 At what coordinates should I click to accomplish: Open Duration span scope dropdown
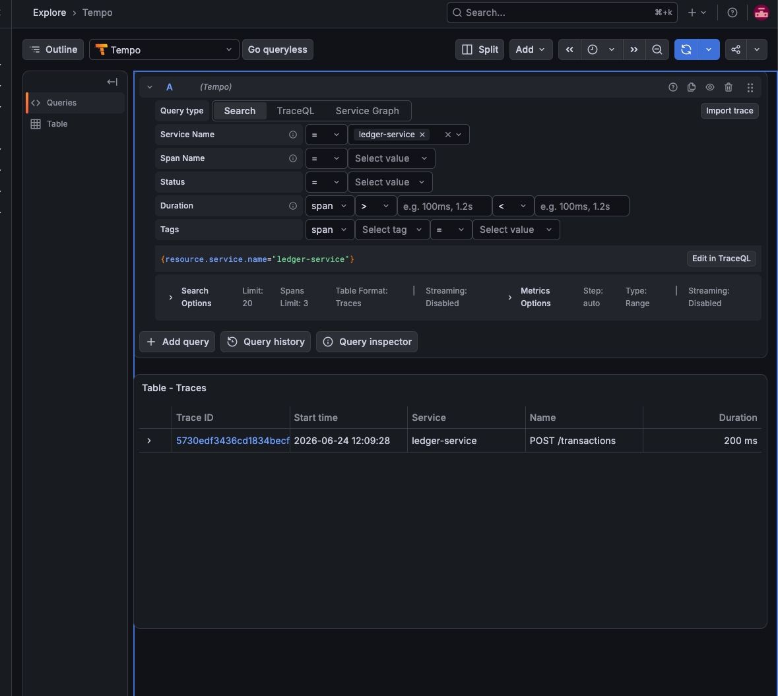(329, 206)
